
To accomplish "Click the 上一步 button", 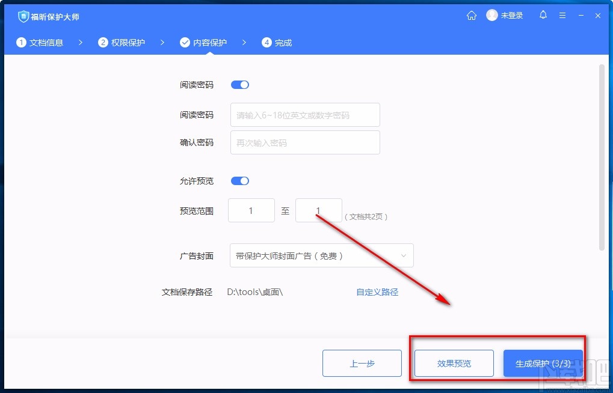I will (x=362, y=364).
